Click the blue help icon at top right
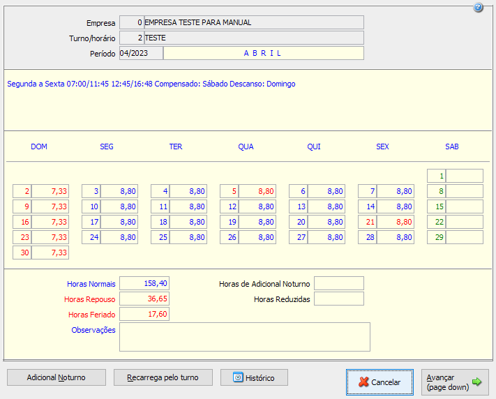Screen dimensions: 496x399 478,8
